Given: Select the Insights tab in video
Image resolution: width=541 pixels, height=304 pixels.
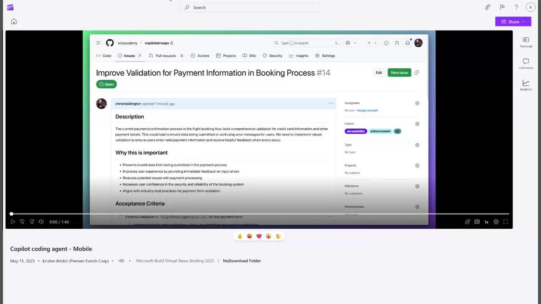Looking at the screenshot, I should click(299, 56).
